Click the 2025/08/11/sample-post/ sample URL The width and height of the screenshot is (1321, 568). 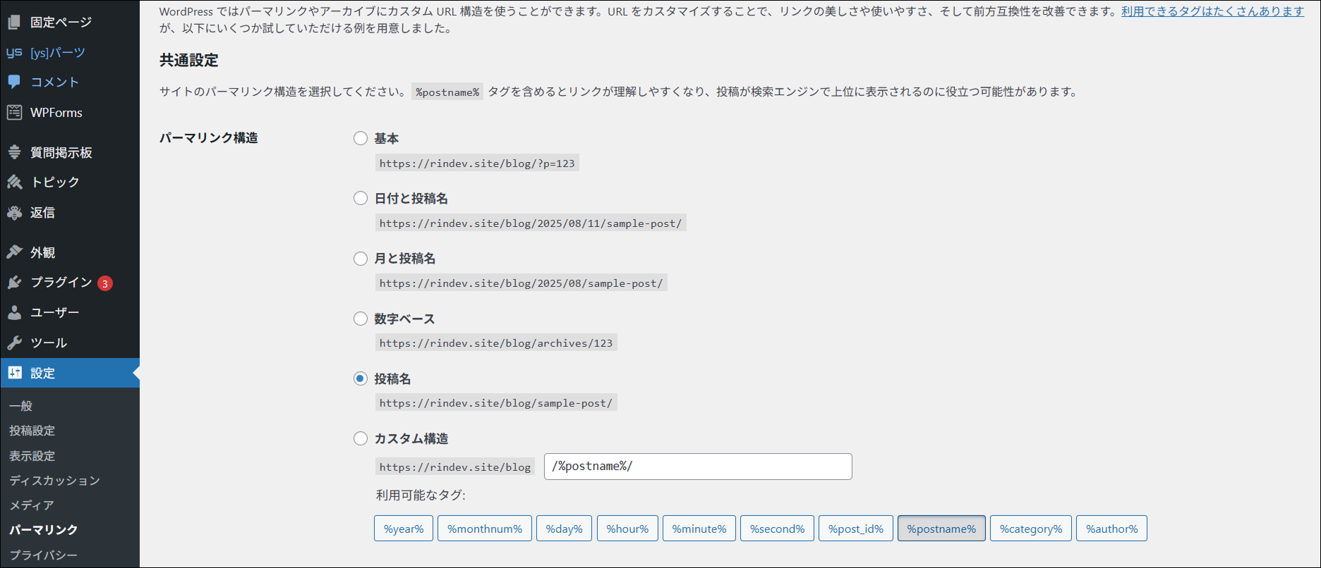pyautogui.click(x=531, y=223)
